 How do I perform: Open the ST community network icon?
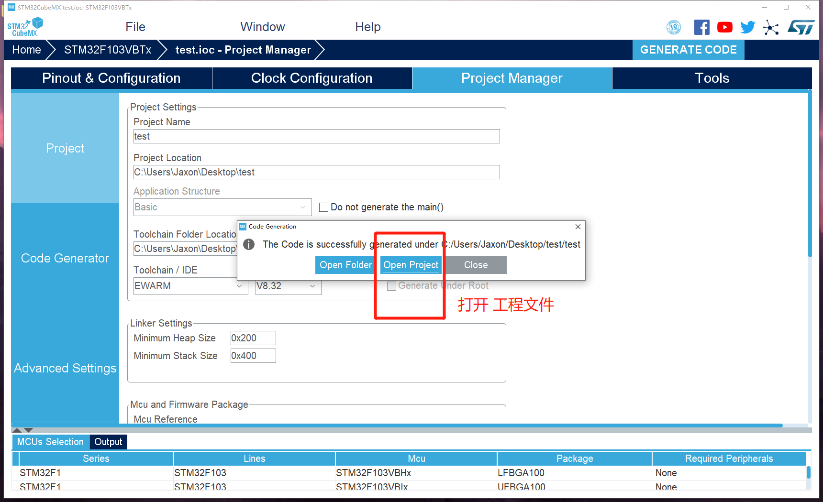click(771, 27)
